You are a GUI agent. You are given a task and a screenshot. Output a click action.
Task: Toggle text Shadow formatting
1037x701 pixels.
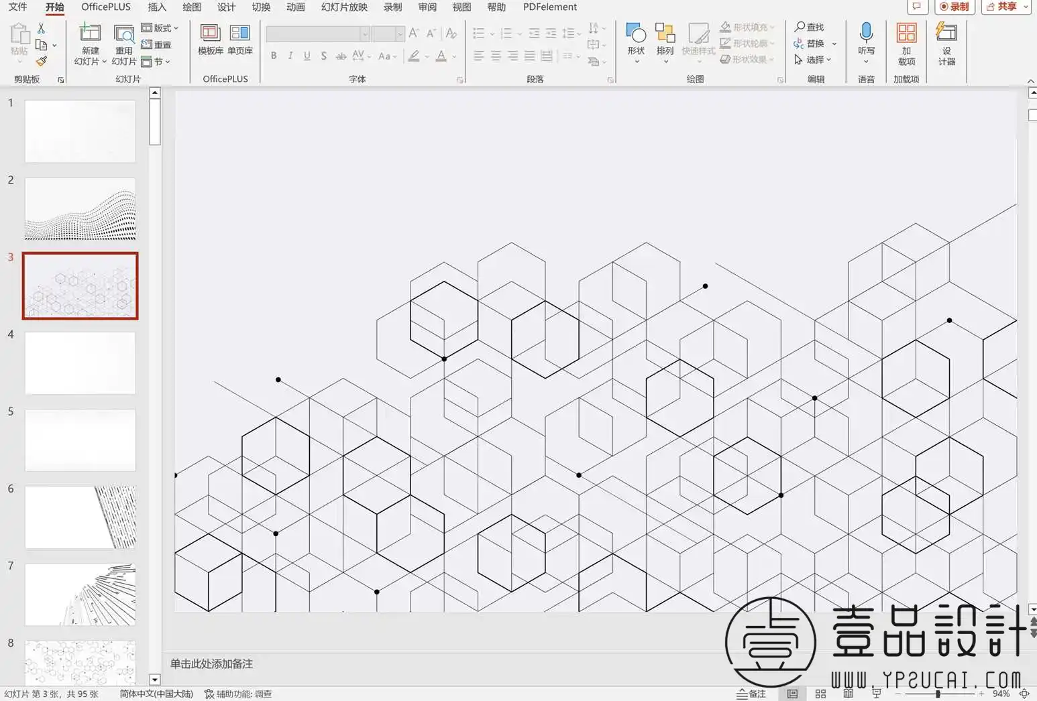click(323, 56)
